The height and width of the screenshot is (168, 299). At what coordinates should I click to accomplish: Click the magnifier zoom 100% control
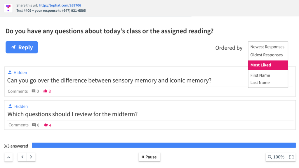tap(276, 157)
